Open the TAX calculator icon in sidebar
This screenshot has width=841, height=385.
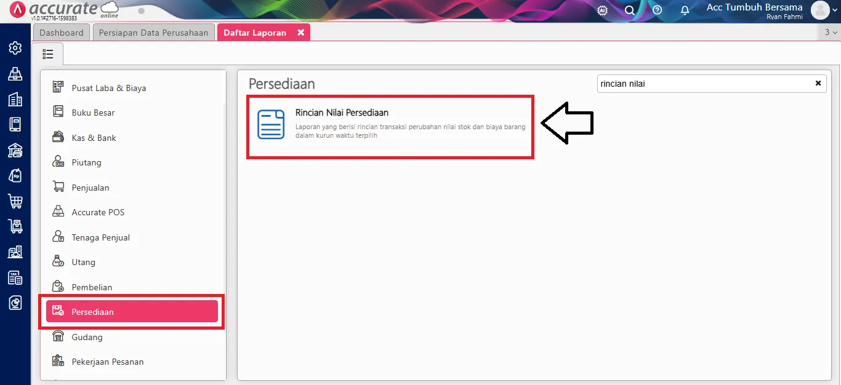point(15,277)
